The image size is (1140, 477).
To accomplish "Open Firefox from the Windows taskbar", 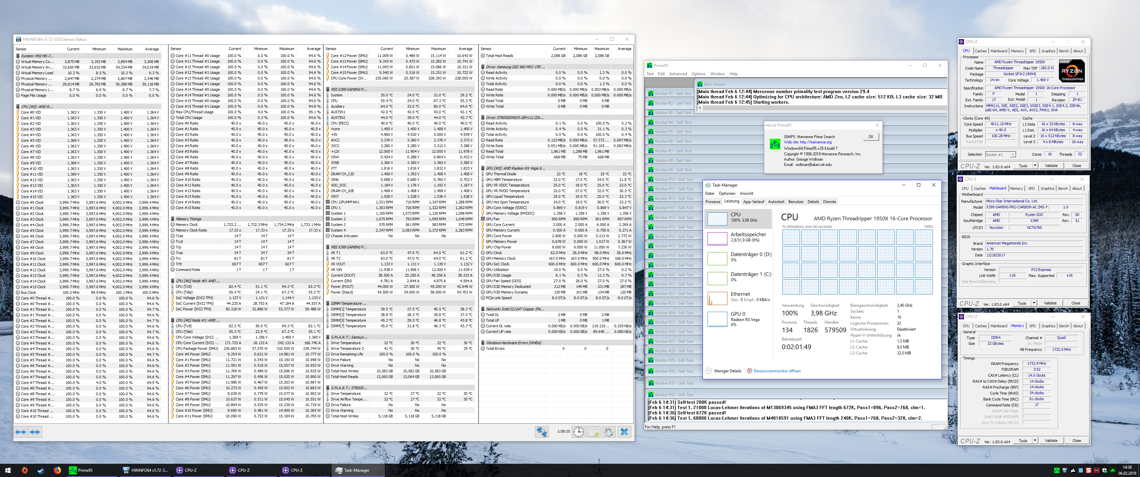I will pos(57,470).
